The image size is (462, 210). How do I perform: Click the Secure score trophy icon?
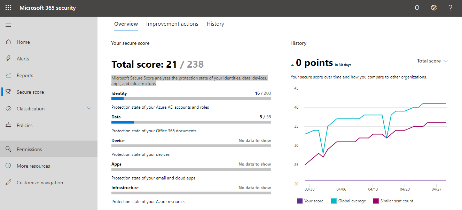[x=9, y=92]
